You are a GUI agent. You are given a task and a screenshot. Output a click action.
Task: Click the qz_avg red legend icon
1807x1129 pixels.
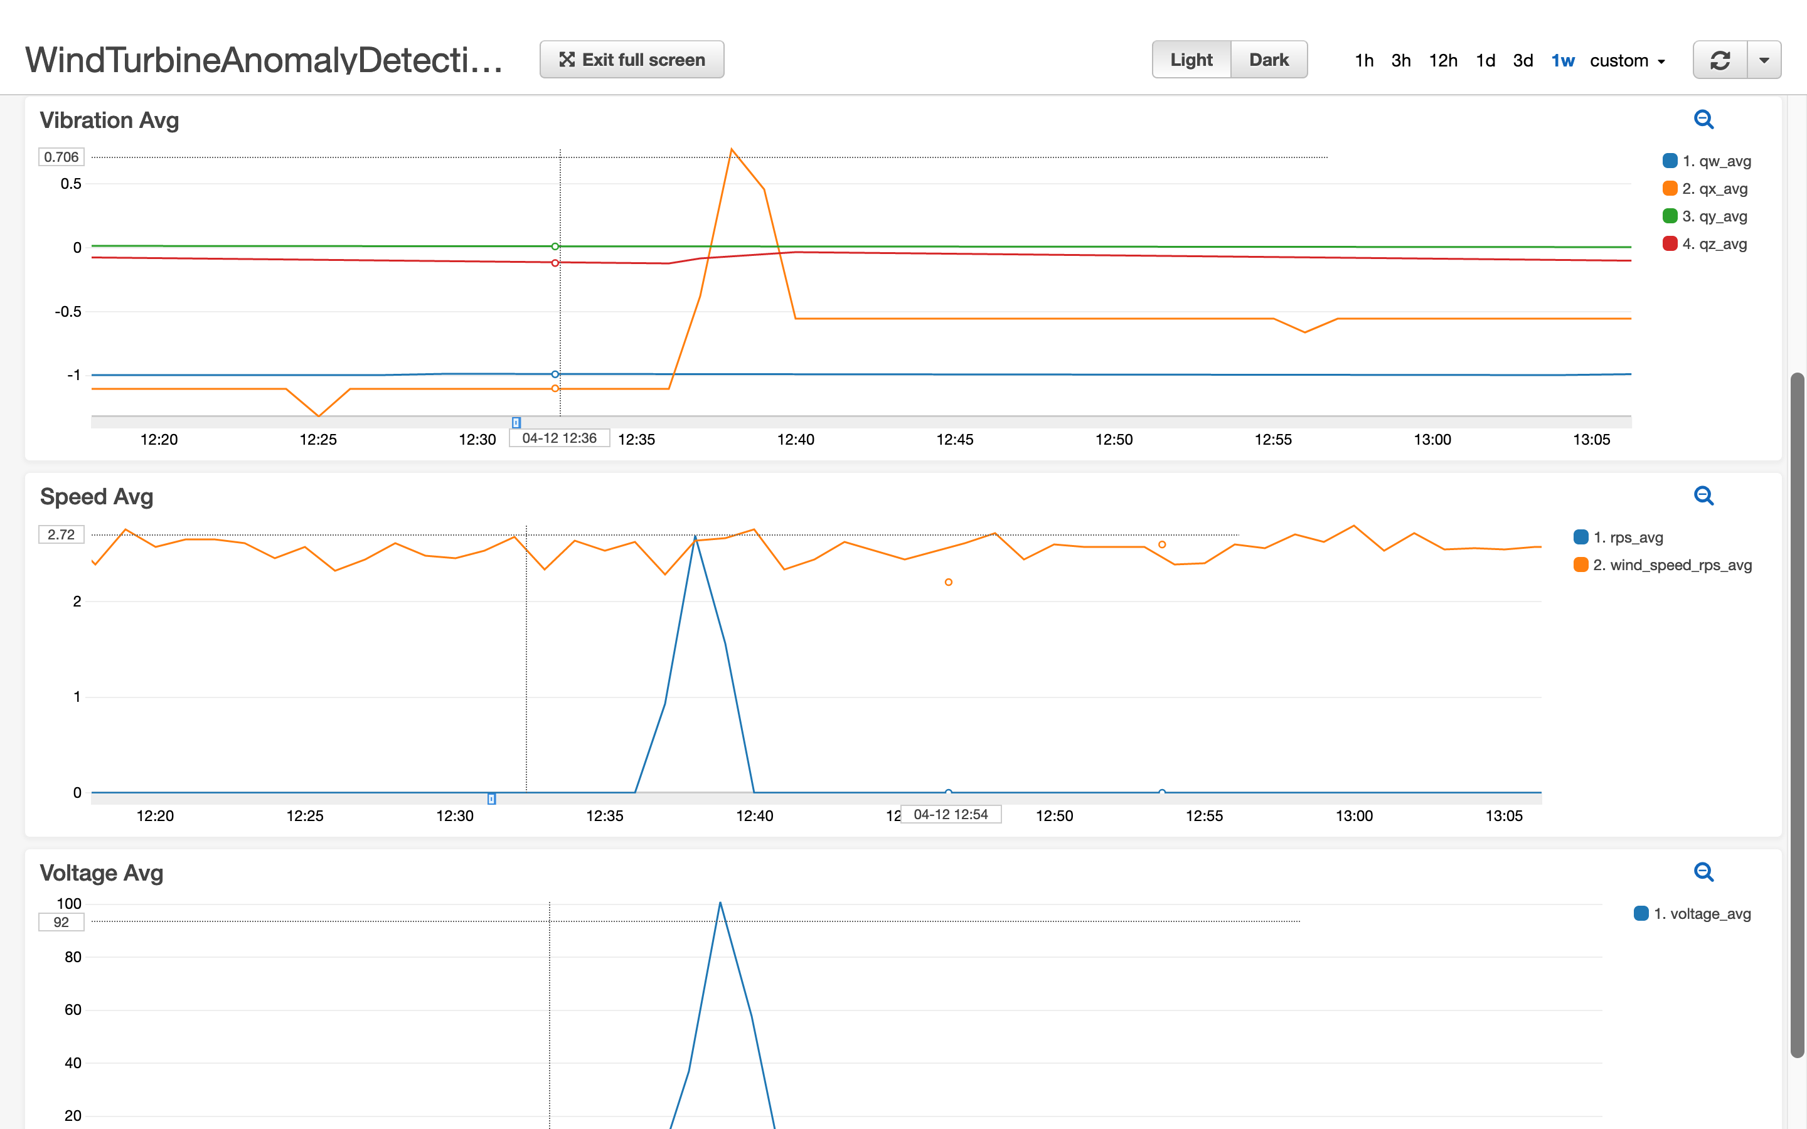click(1670, 244)
